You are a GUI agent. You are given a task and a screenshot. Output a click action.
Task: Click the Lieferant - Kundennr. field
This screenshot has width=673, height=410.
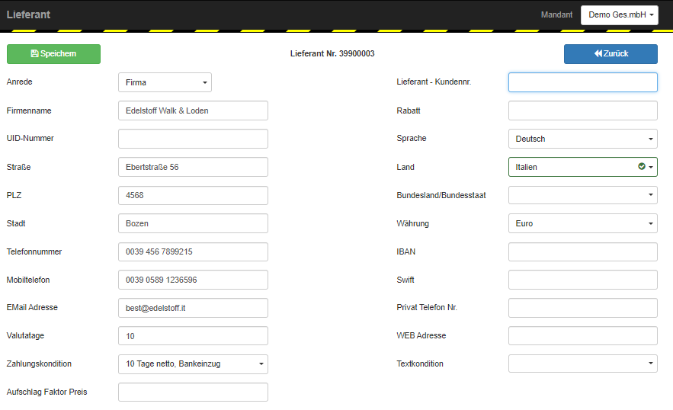point(582,82)
